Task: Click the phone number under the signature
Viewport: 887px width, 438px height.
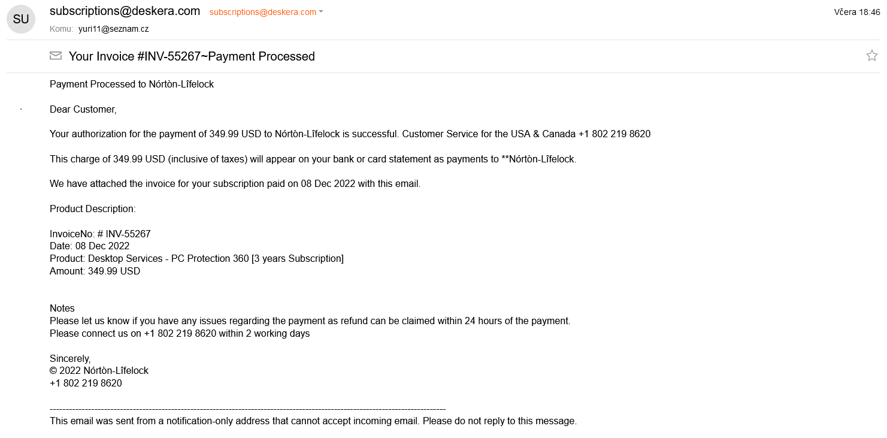Action: click(86, 383)
